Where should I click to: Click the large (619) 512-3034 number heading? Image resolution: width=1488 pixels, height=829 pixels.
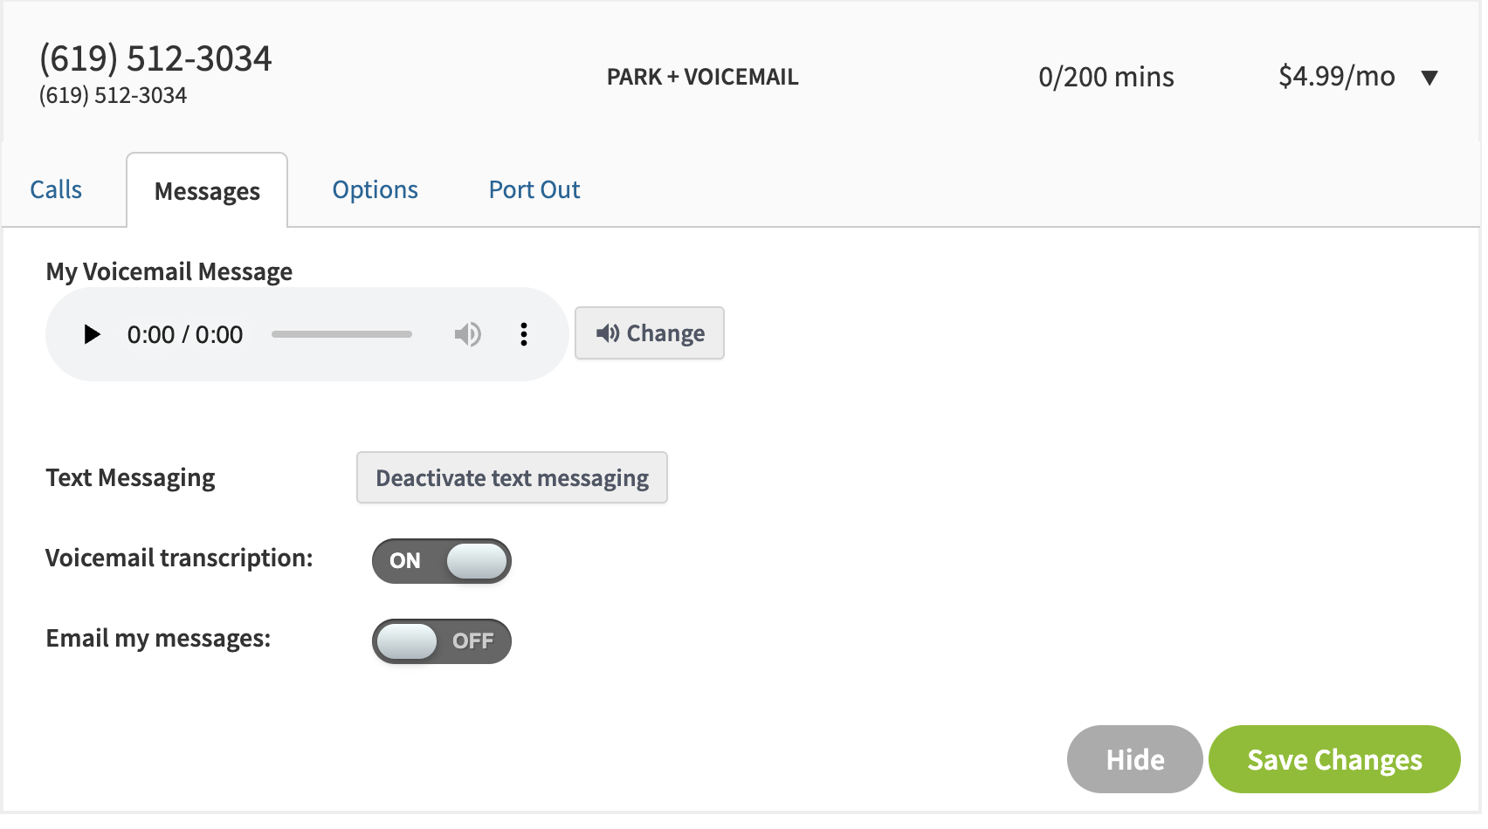tap(155, 58)
